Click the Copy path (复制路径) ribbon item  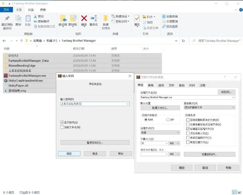(x=42, y=21)
